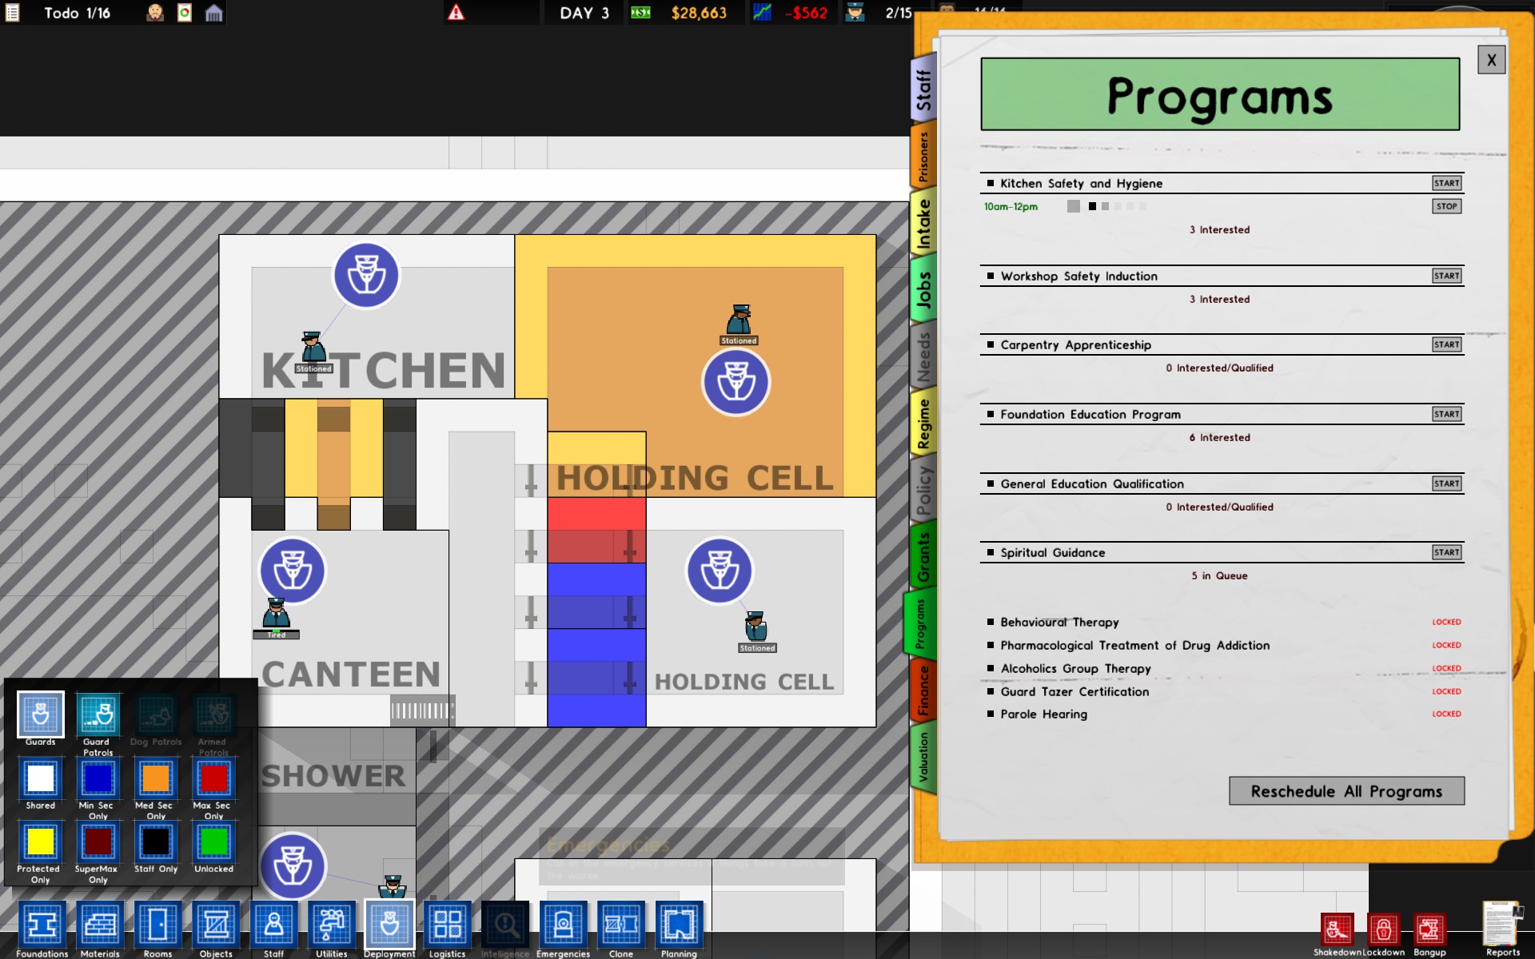Open the Emergencies tool panel
Image resolution: width=1535 pixels, height=959 pixels.
coord(563,926)
